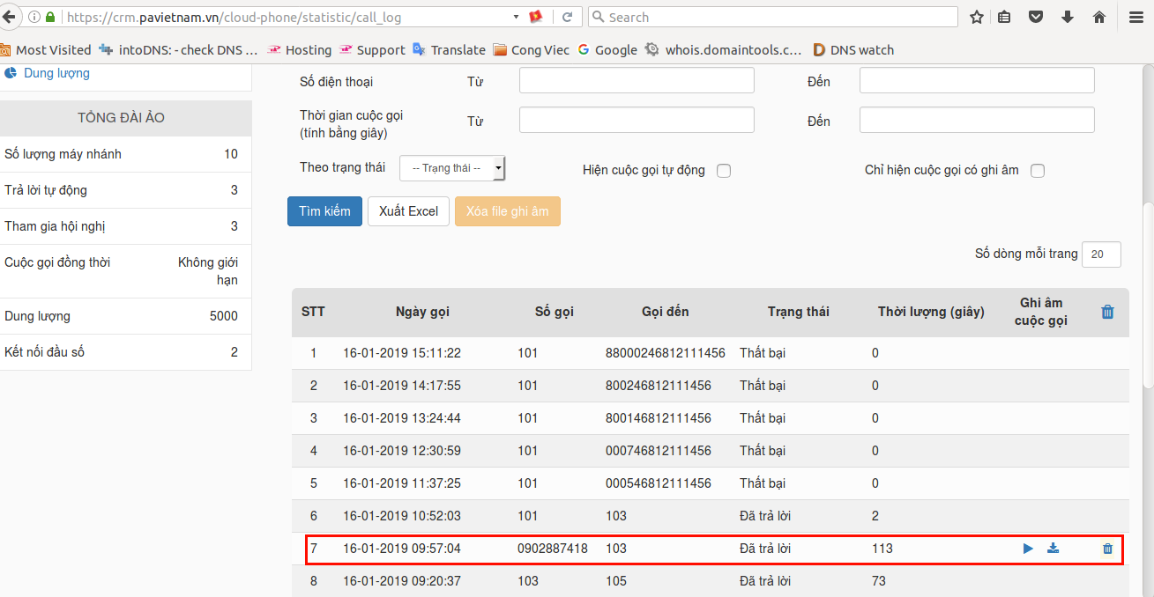Screen dimensions: 1154x597
Task: Open Cong Viec bookmark folder
Action: click(x=532, y=50)
